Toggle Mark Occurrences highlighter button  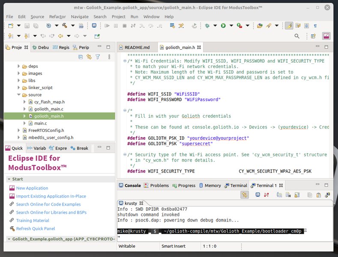coord(289,26)
